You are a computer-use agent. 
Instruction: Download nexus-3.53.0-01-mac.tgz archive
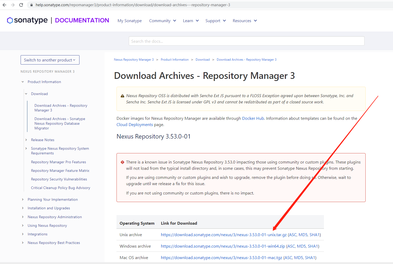click(222, 258)
